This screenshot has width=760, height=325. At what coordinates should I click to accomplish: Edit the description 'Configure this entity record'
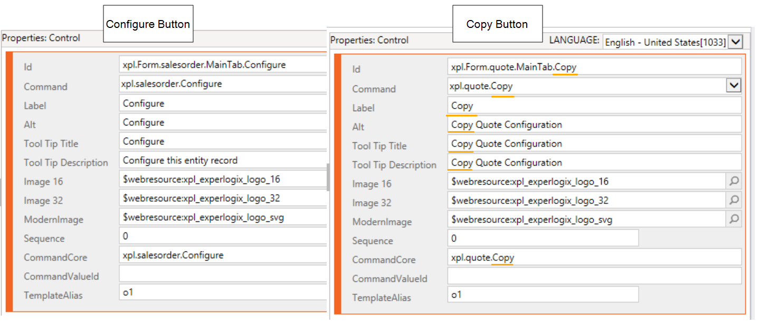pos(223,160)
